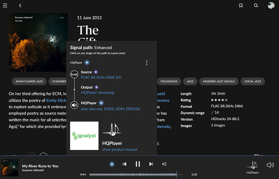The image size is (279, 179).
Task: Pause the currently playing track
Action: (x=138, y=164)
